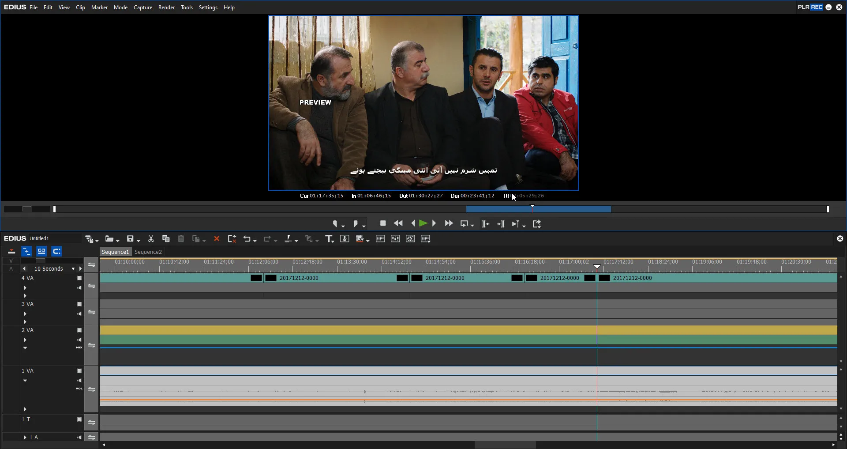
Task: Toggle the Sync-lock mode button
Action: point(56,252)
